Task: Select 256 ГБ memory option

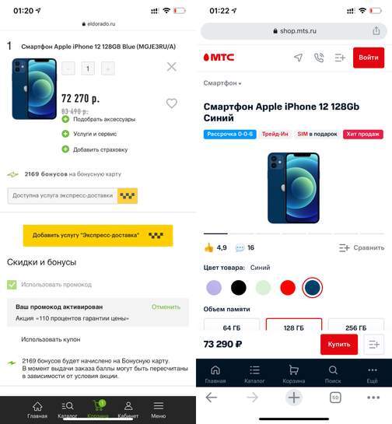Action: click(x=356, y=324)
